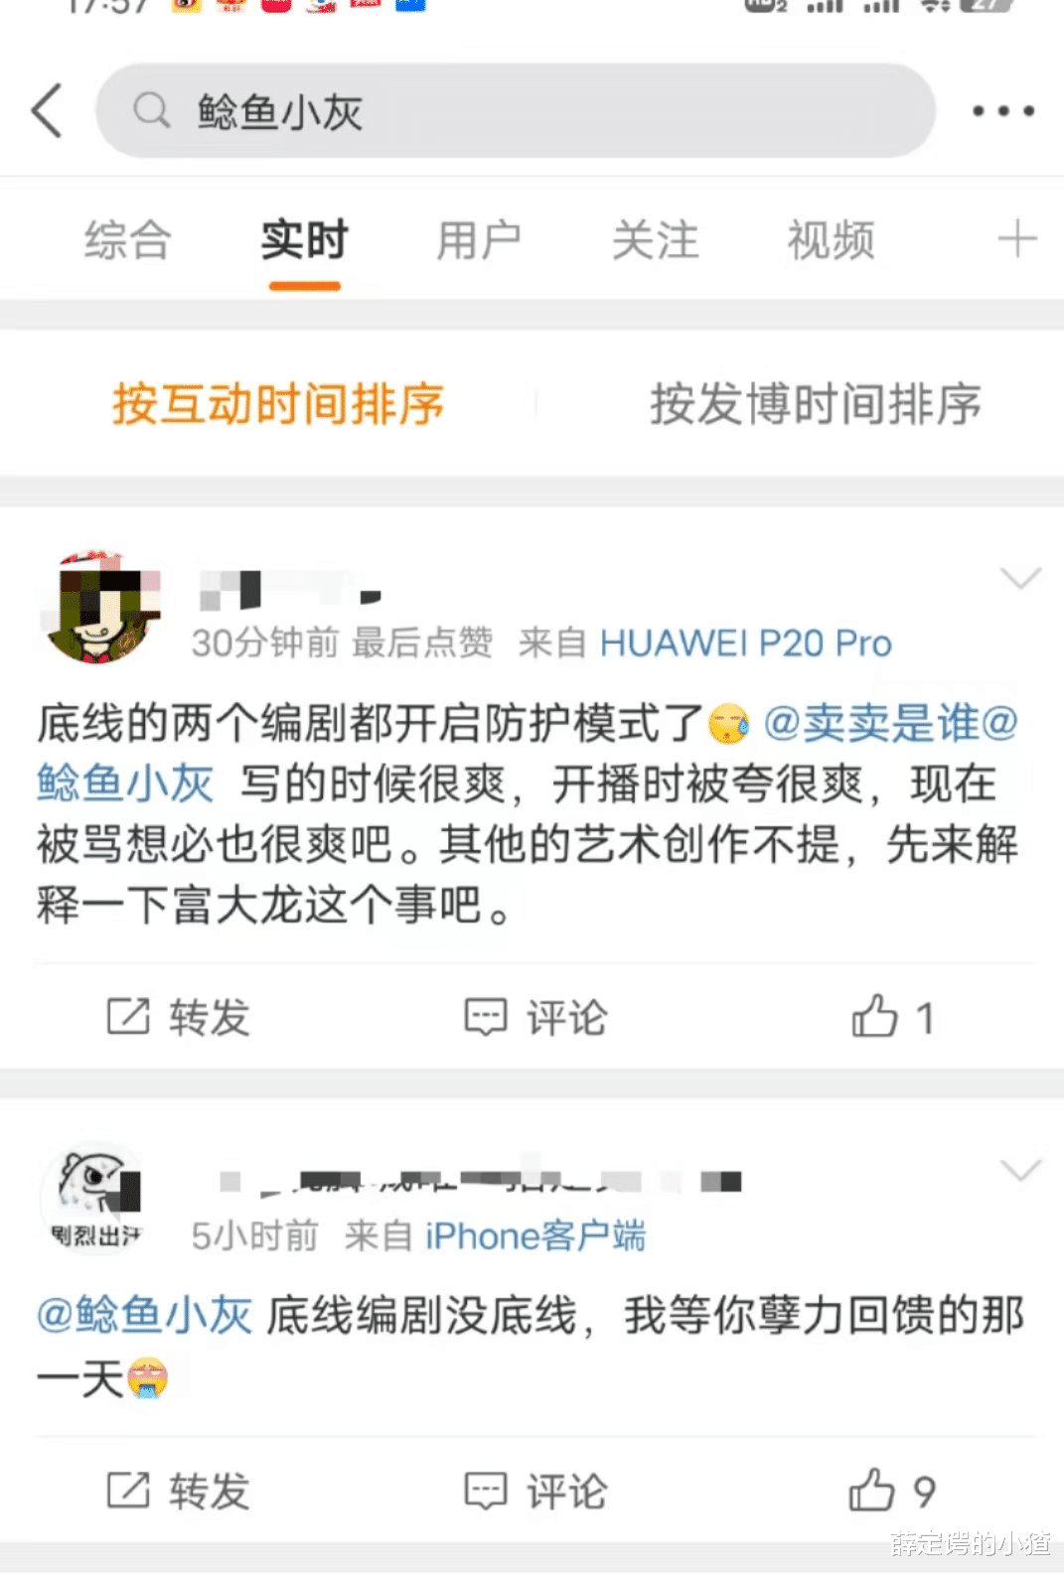Sort by interaction time 按互动时间排序

tap(277, 403)
